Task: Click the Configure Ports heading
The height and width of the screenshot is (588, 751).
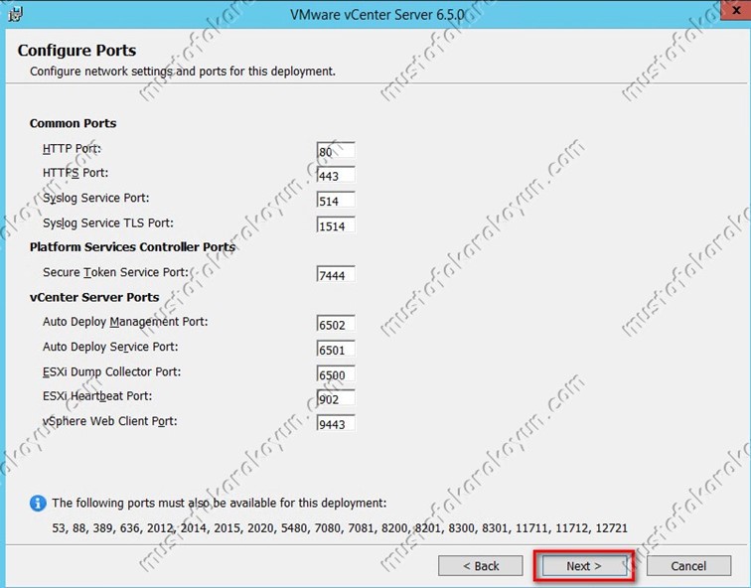Action: tap(76, 51)
